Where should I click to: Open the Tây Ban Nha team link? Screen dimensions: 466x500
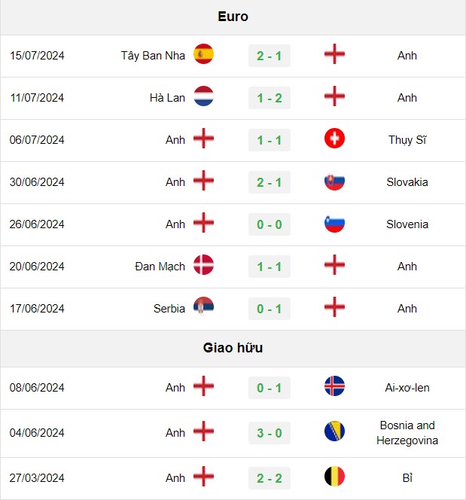[x=153, y=56]
